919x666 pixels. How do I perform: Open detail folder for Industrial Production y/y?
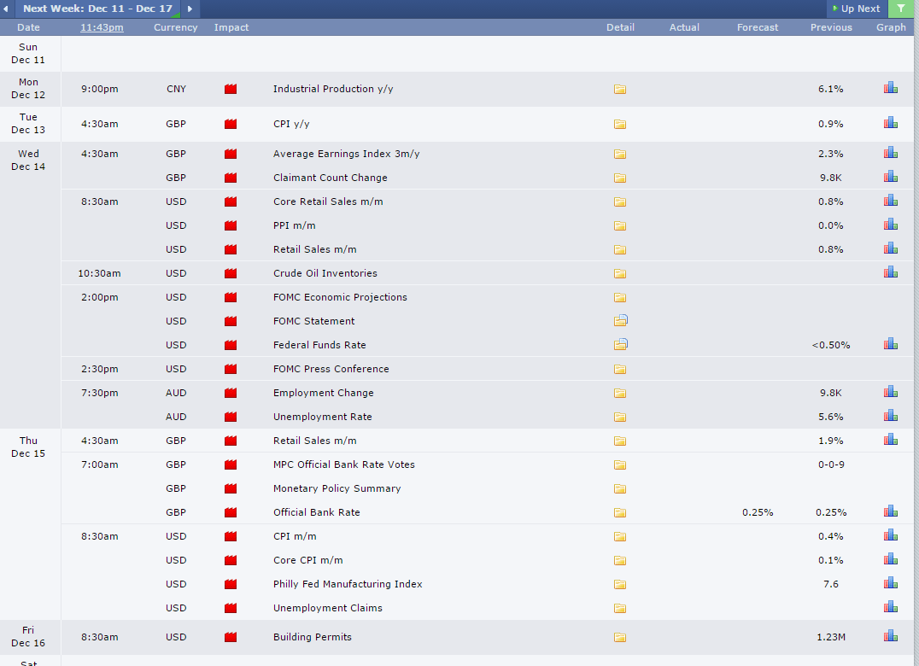pyautogui.click(x=620, y=89)
